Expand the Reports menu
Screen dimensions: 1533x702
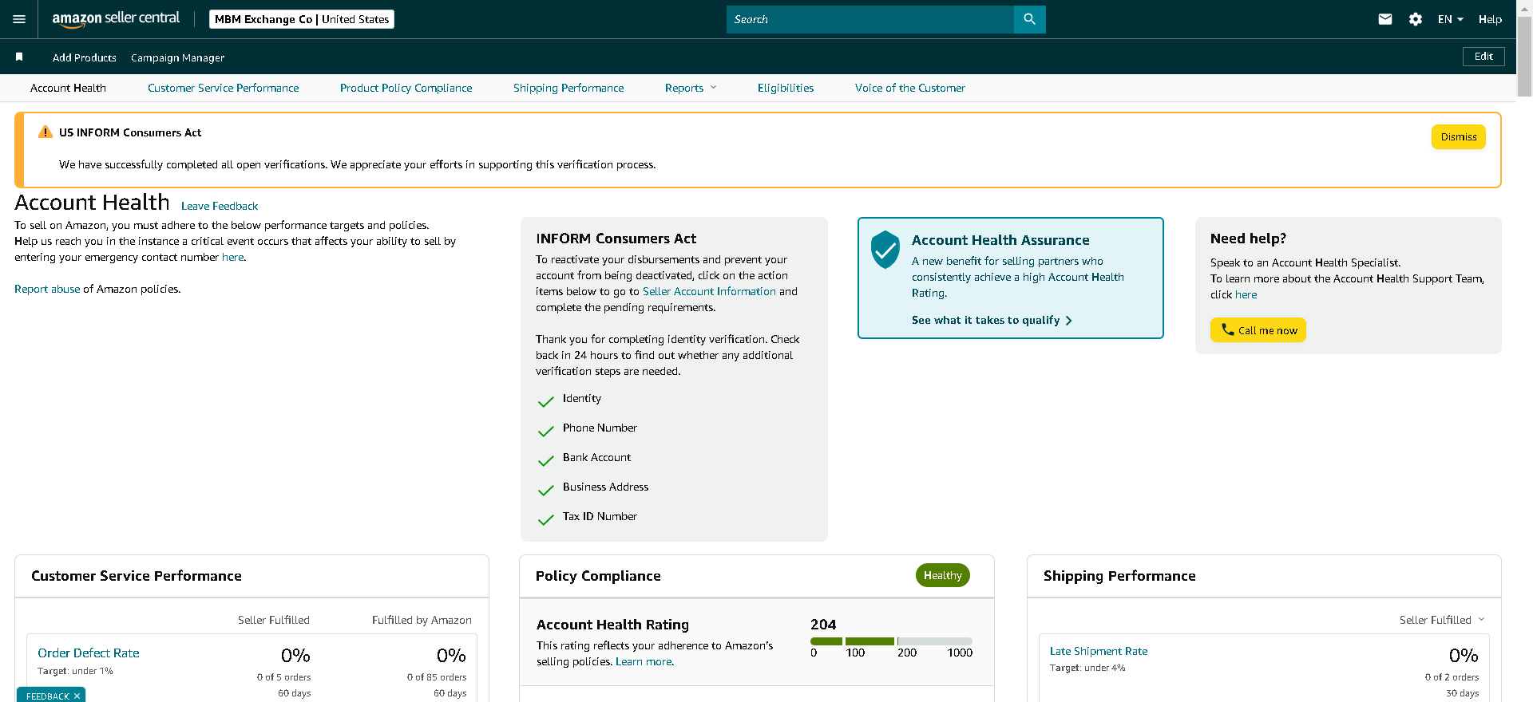click(x=691, y=88)
